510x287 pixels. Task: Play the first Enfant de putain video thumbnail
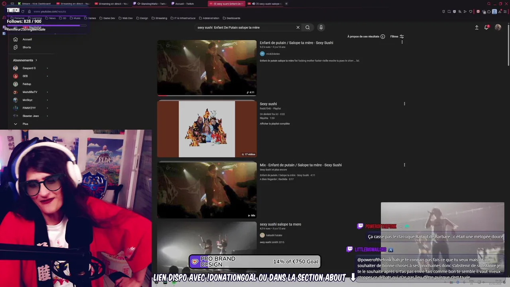[207, 68]
